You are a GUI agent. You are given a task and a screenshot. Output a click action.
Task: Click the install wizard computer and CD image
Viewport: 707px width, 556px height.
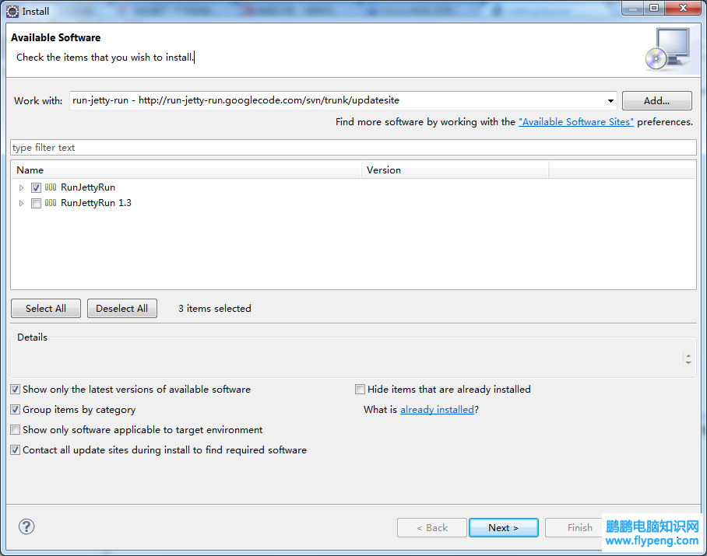point(668,49)
